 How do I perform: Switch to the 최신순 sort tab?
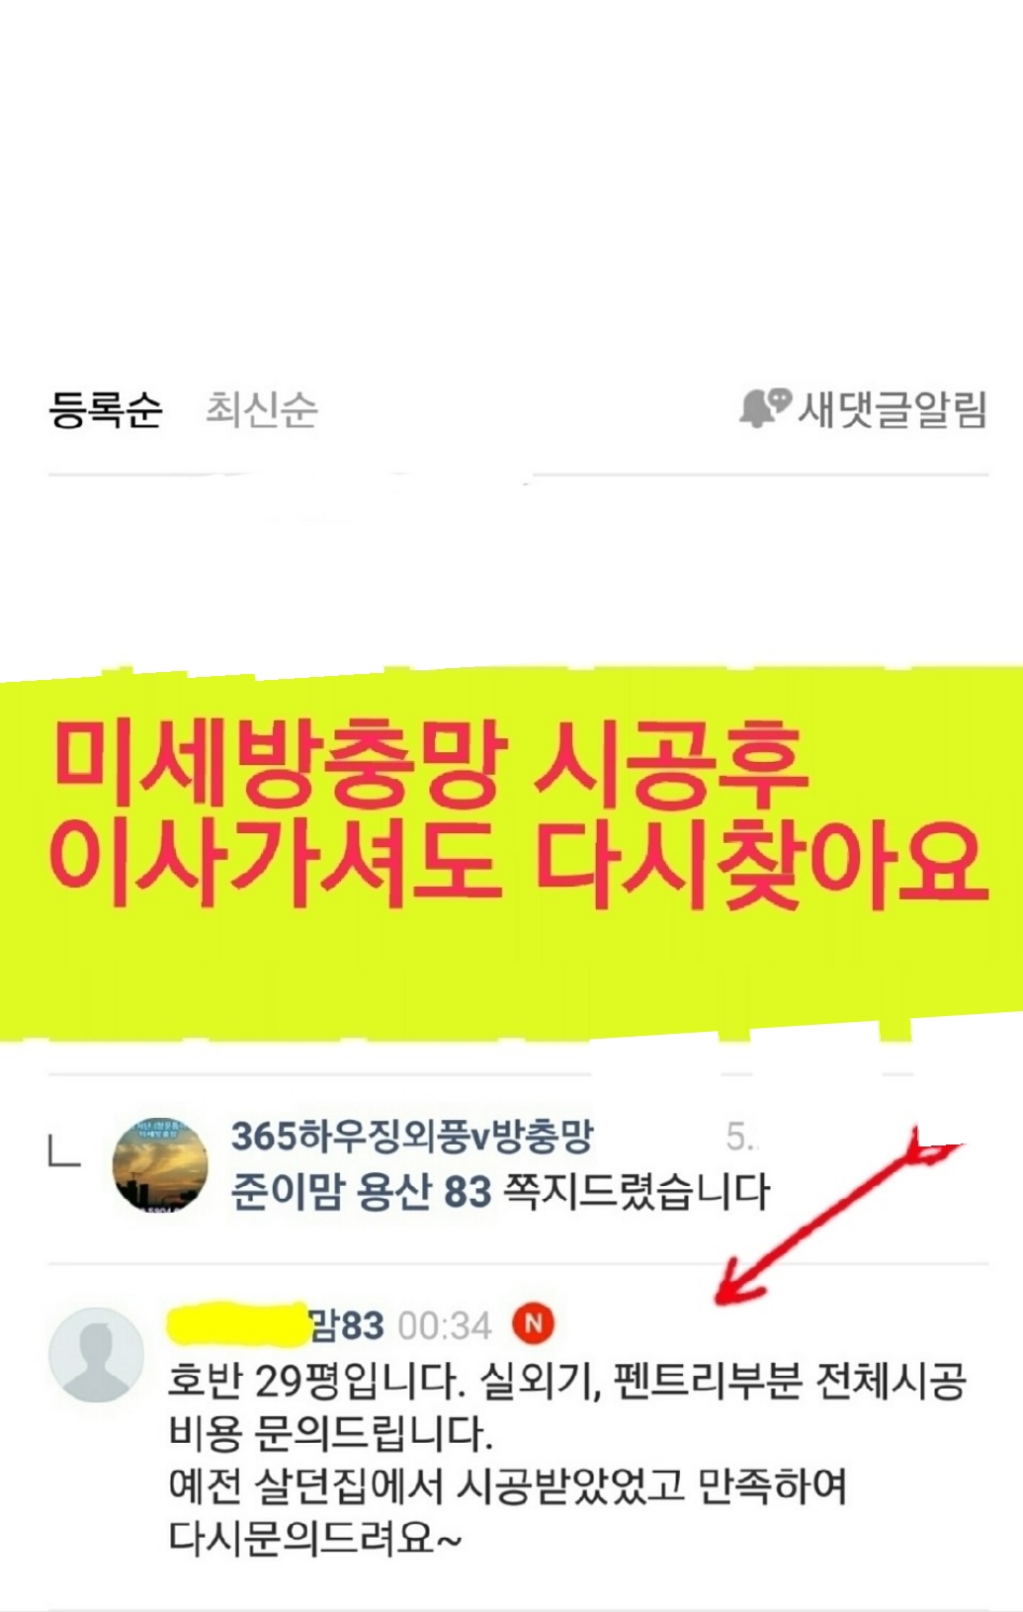pyautogui.click(x=262, y=409)
